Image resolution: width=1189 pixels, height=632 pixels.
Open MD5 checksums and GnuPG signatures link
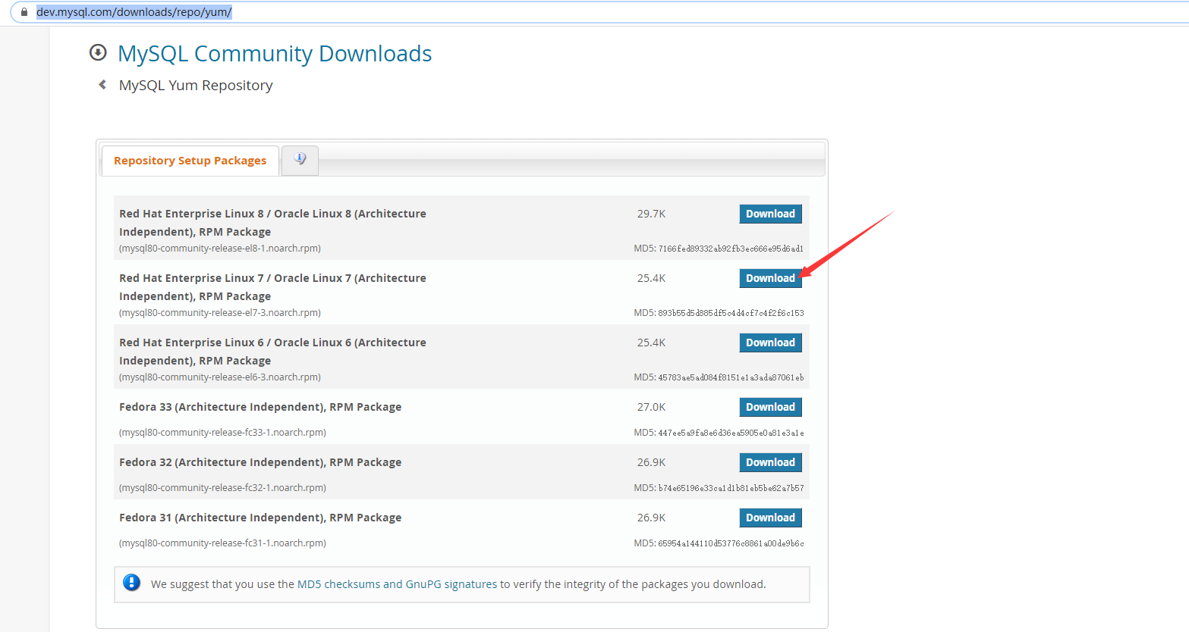click(x=398, y=584)
